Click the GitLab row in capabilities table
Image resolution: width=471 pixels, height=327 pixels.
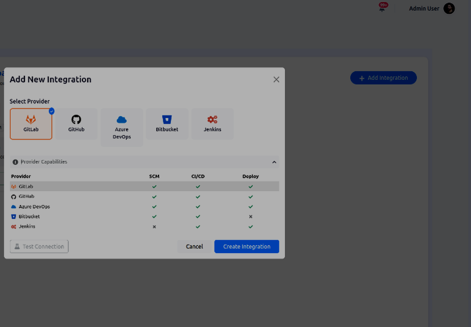pos(144,186)
